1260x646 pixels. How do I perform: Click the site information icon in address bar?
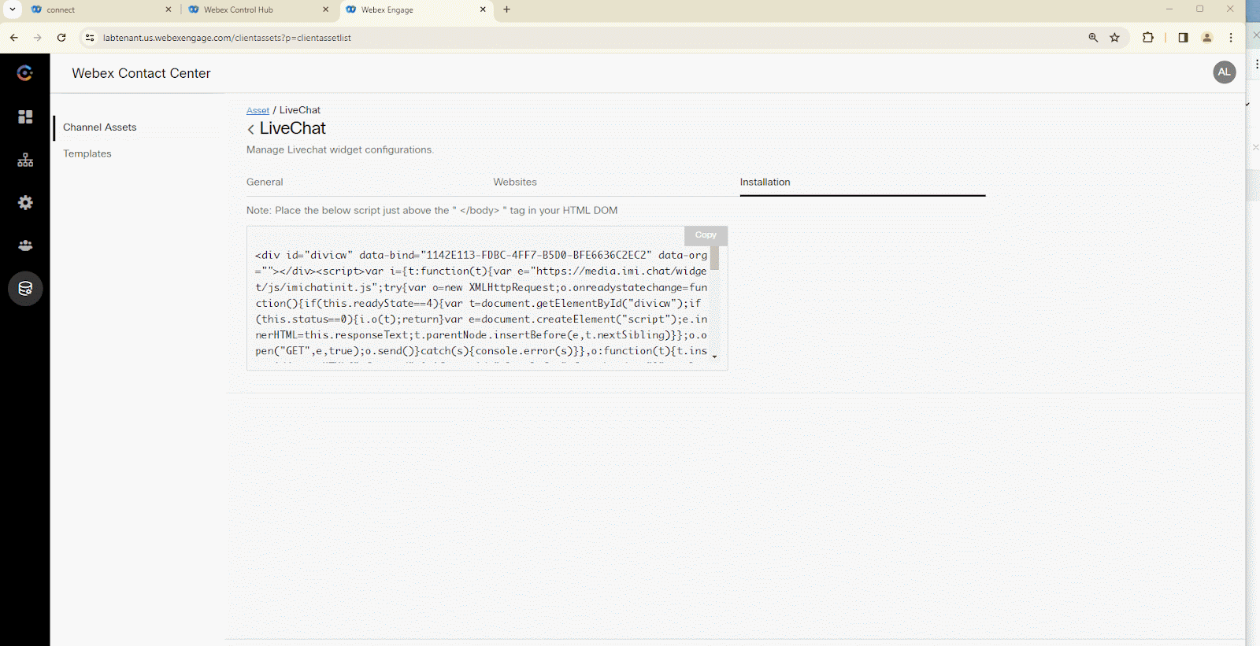90,38
